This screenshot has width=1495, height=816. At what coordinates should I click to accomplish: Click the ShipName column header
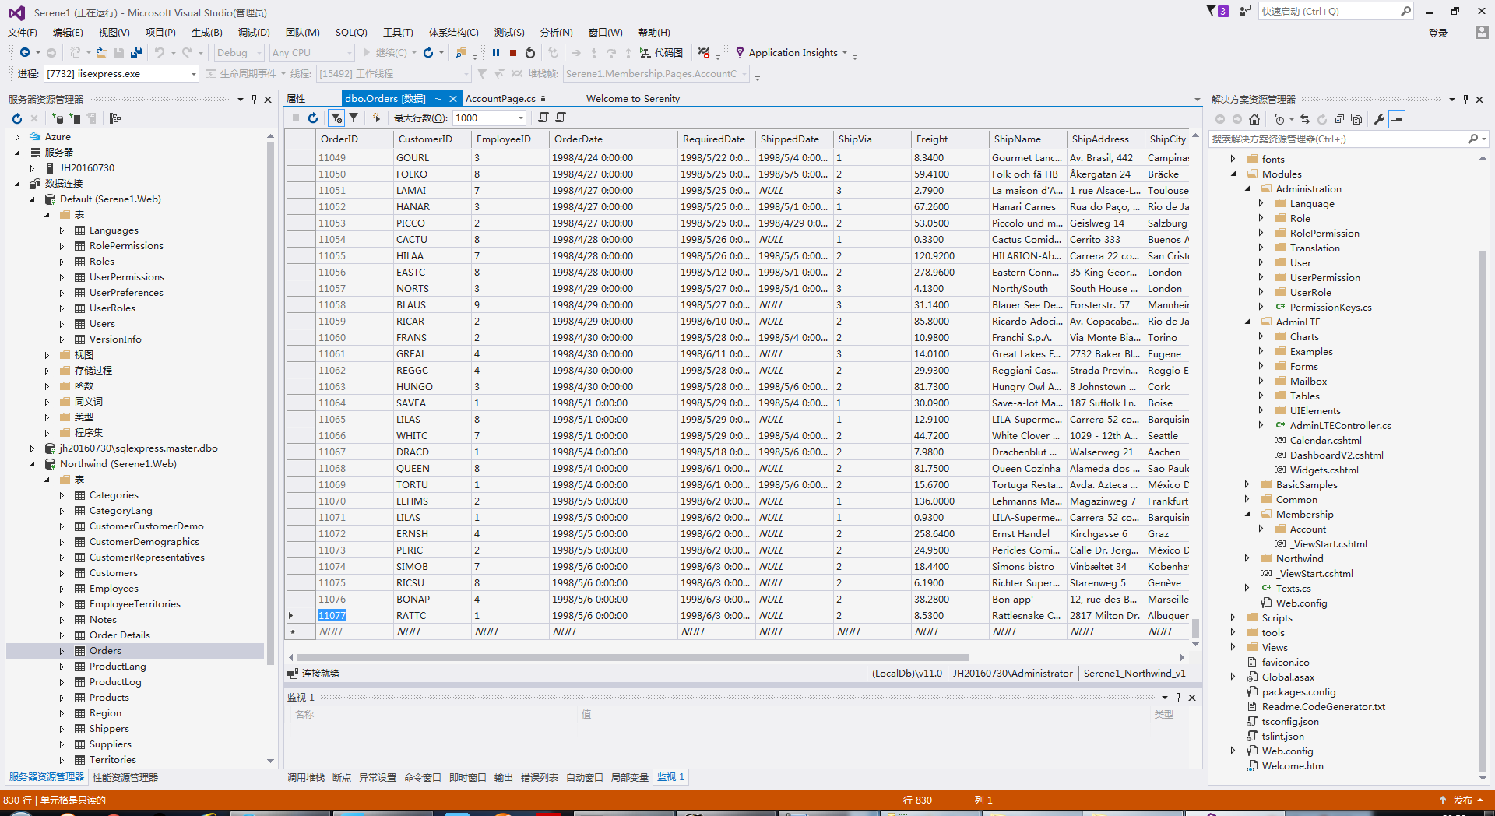pyautogui.click(x=1017, y=139)
